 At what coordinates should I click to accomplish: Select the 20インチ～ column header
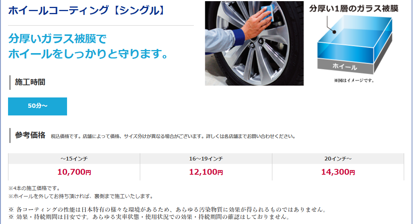coord(338,159)
